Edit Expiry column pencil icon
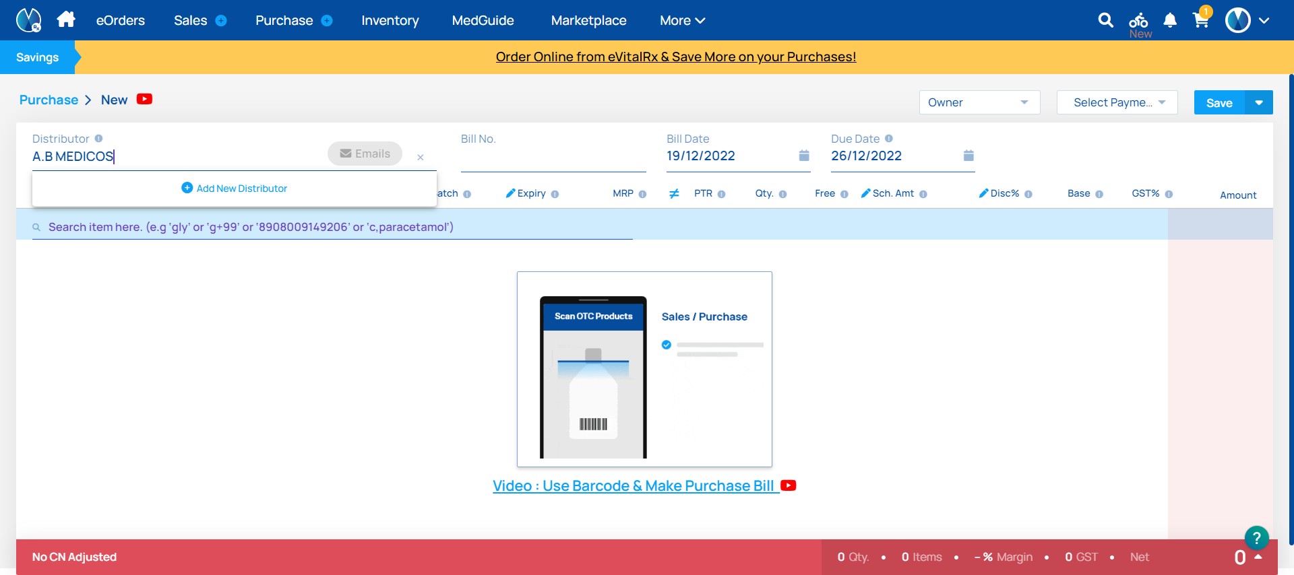Screen dimensions: 1294x575 (510, 193)
